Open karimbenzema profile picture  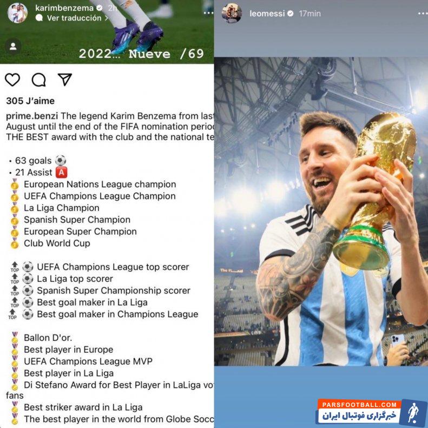click(x=17, y=13)
